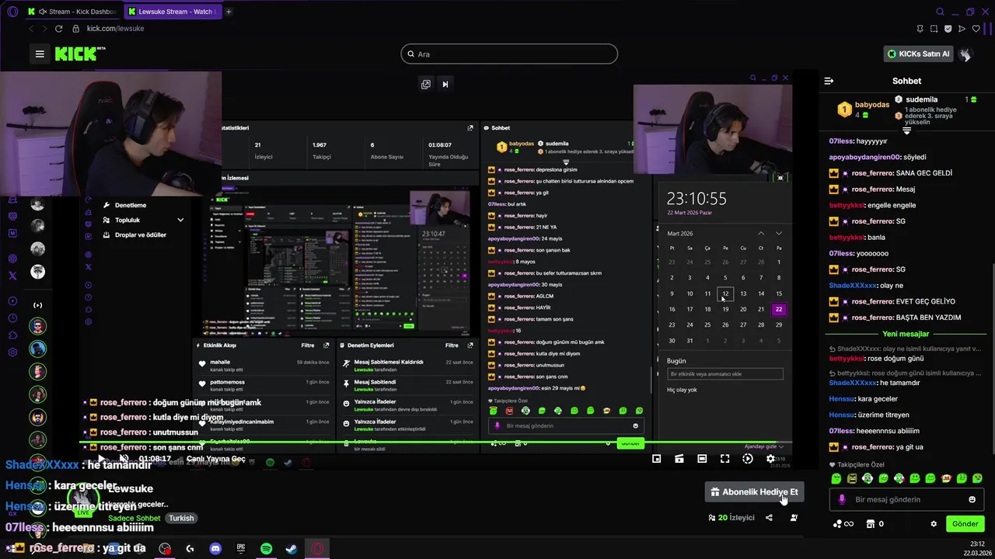Open Epic Games from the taskbar
The image size is (995, 559).
(x=241, y=548)
